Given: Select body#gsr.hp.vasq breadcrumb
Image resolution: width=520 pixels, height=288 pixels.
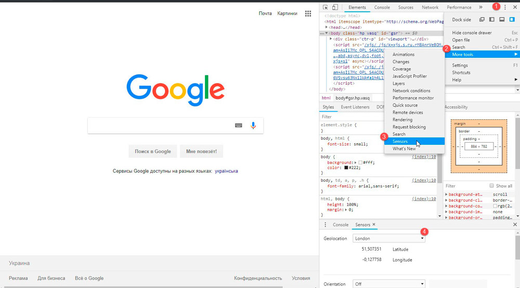Looking at the screenshot, I should click(x=353, y=98).
